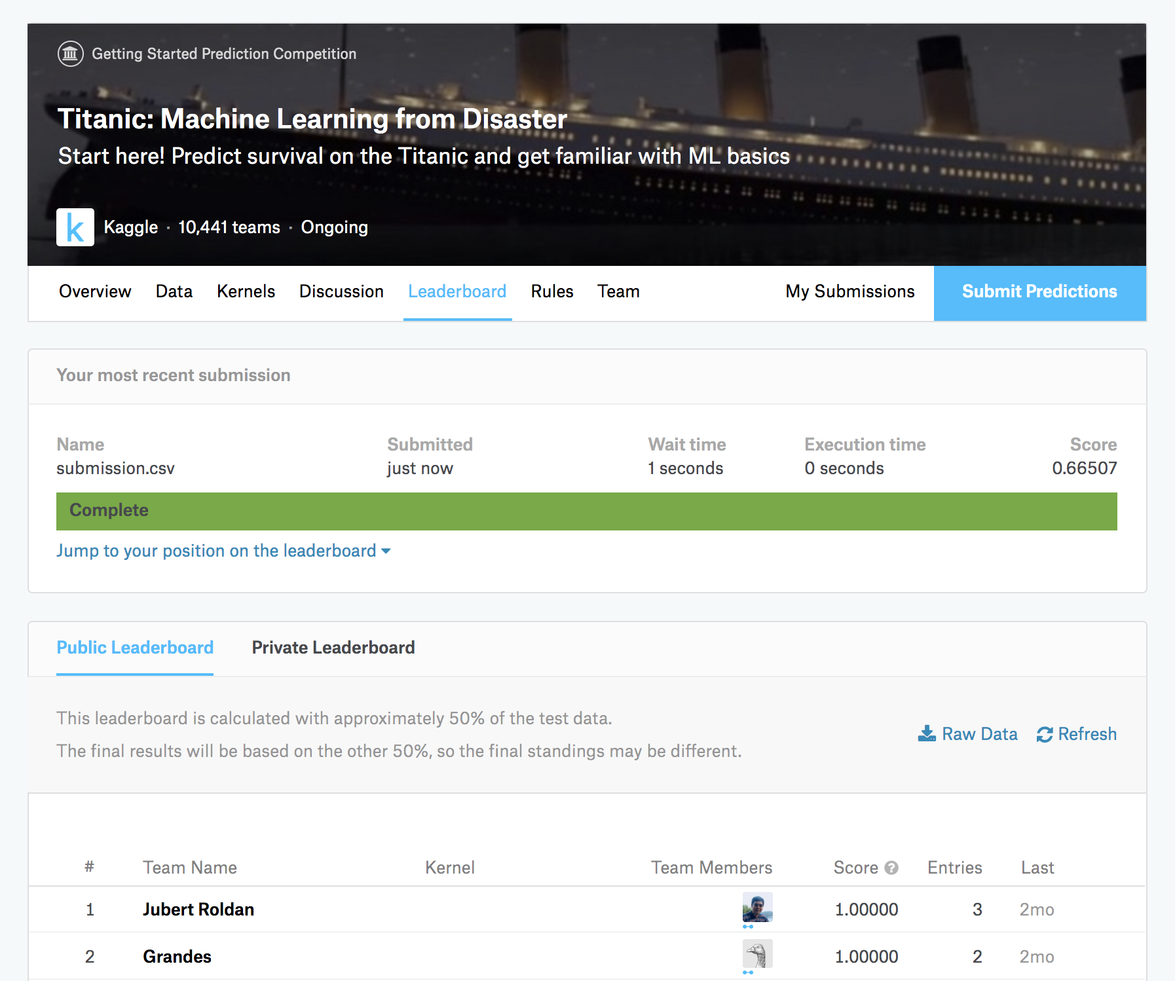1175x981 pixels.
Task: Click the 0.66507 score value
Action: 1085,468
